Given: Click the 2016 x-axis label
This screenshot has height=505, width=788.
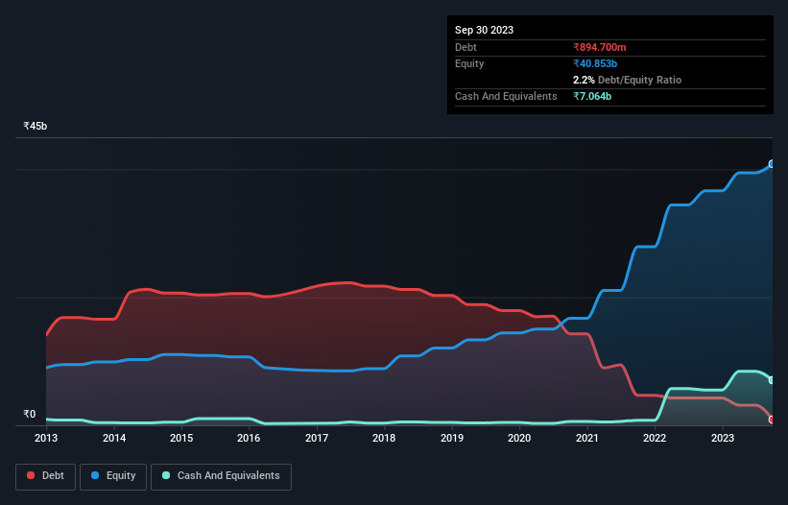Looking at the screenshot, I should pyautogui.click(x=249, y=438).
